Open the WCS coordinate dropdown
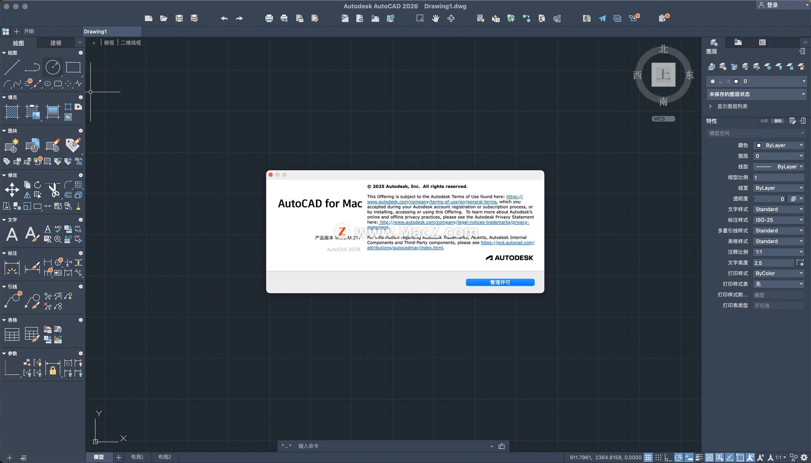This screenshot has height=463, width=811. 663,119
